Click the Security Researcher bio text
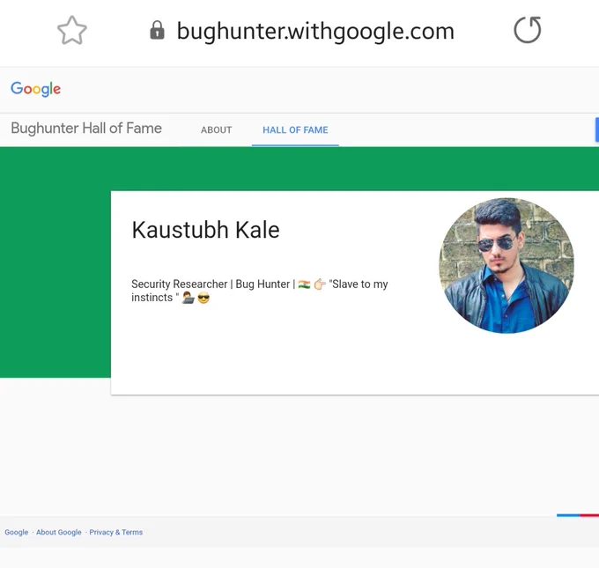 [x=260, y=291]
